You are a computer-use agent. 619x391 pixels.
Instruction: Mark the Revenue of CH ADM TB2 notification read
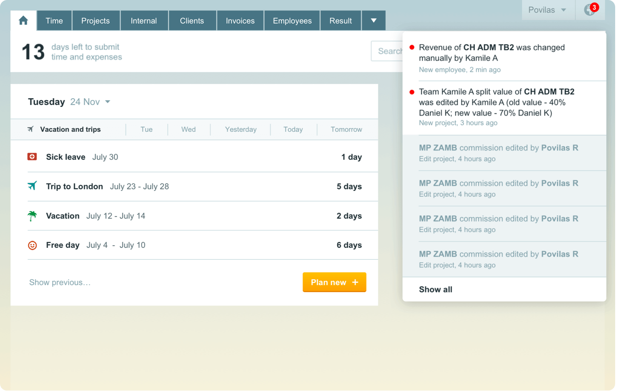(x=411, y=47)
